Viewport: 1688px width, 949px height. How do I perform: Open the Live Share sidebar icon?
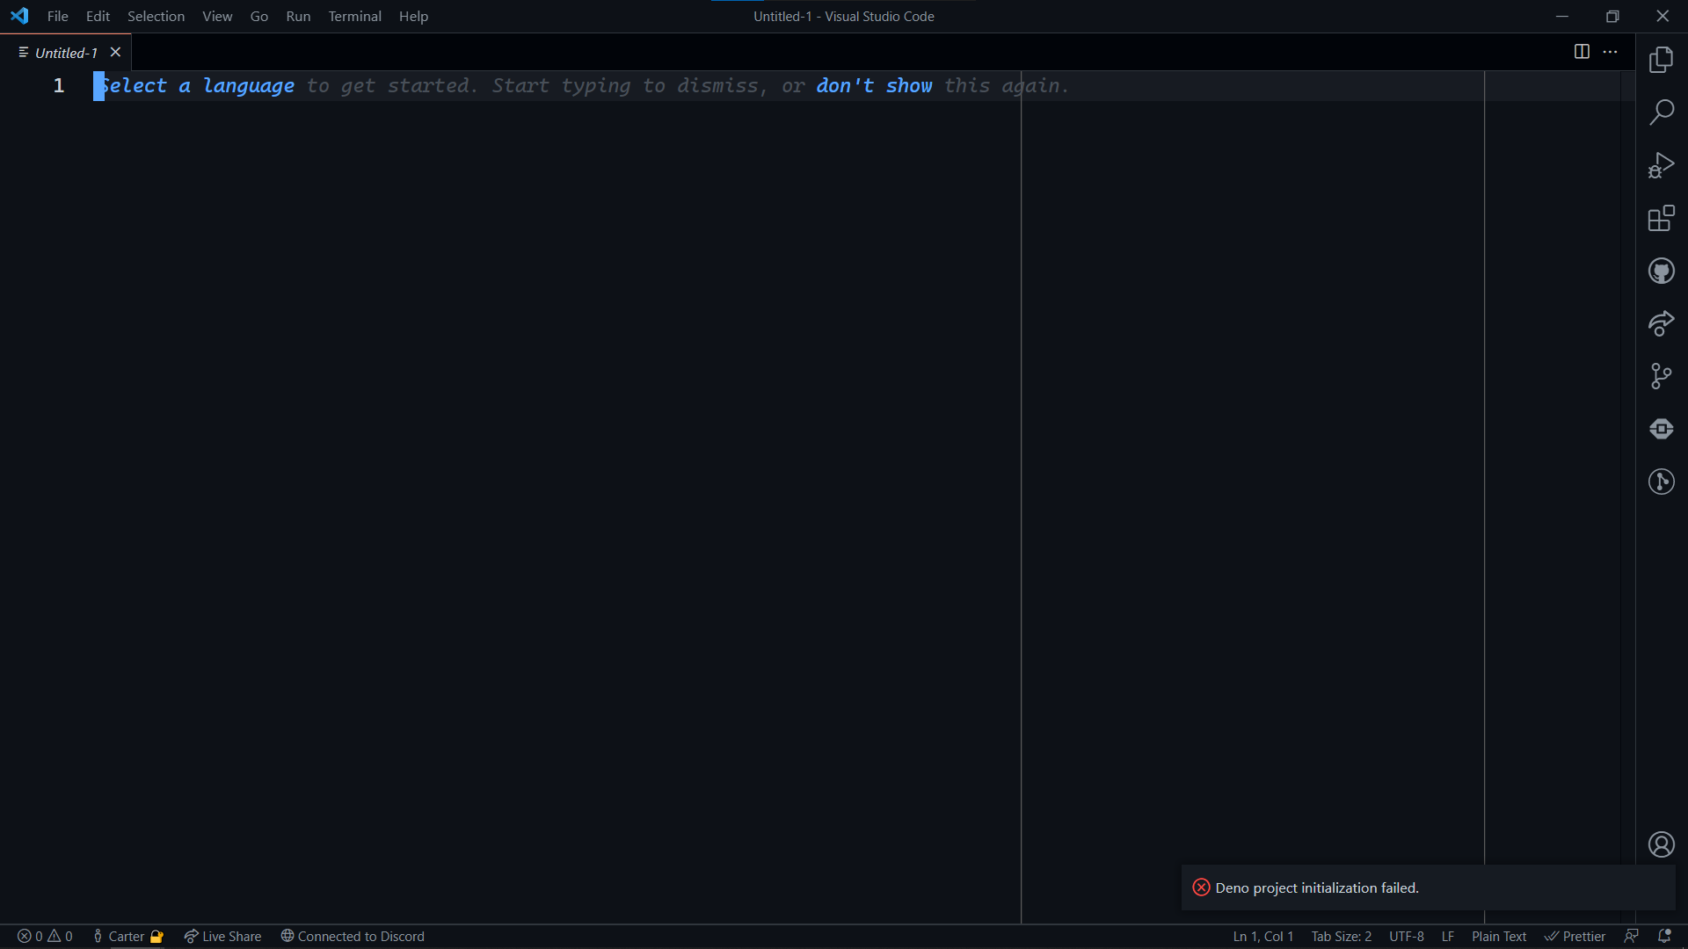coord(1661,323)
